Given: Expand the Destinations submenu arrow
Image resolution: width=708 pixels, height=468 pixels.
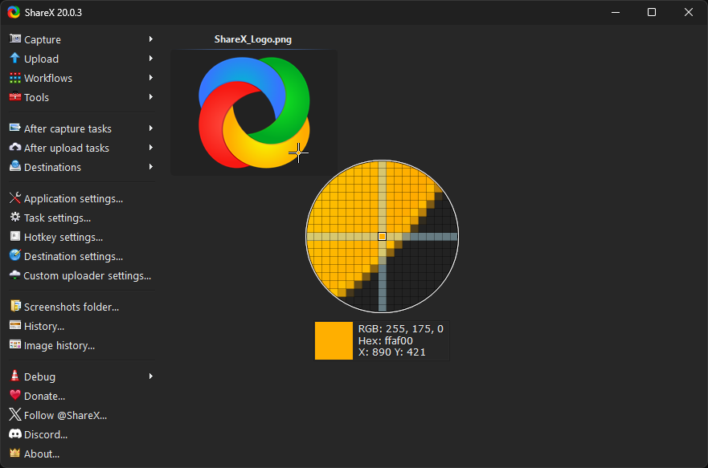Looking at the screenshot, I should (151, 167).
